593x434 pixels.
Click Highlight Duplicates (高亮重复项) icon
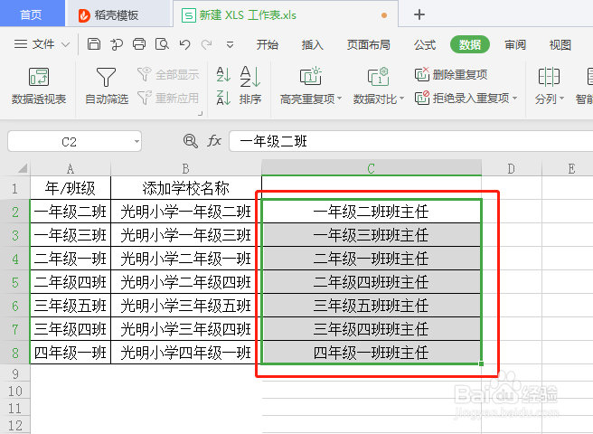tap(310, 77)
